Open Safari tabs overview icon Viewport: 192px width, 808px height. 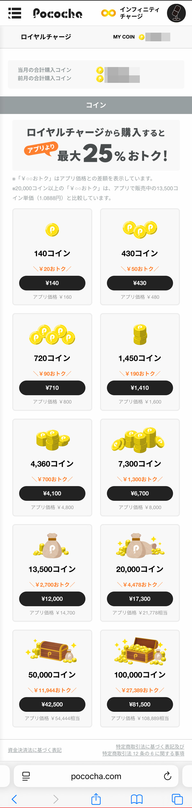(x=177, y=799)
